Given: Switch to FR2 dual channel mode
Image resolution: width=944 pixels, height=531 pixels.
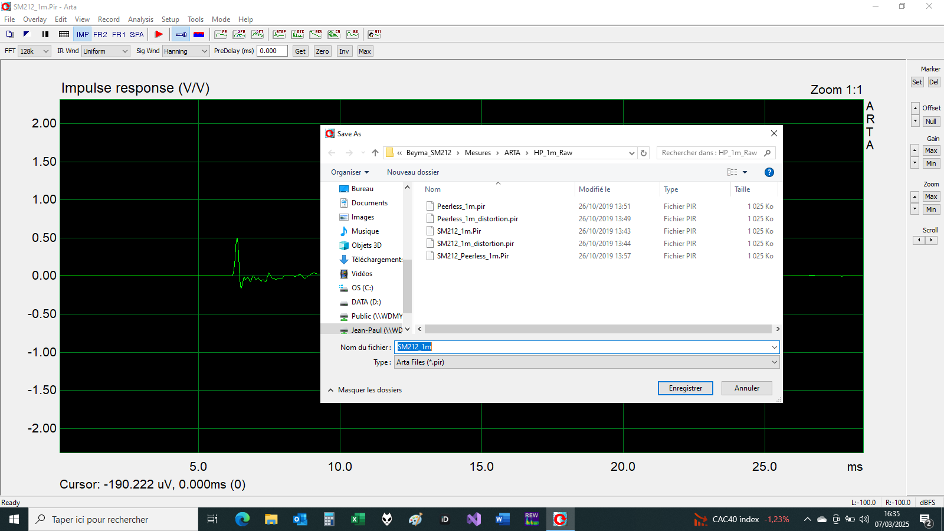Looking at the screenshot, I should [x=100, y=34].
